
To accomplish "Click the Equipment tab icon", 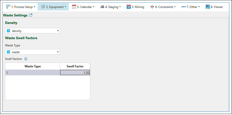I will 43,7.
